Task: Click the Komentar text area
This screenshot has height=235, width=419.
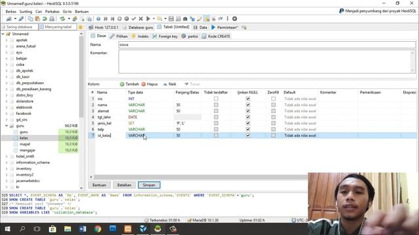Action: pos(266,61)
